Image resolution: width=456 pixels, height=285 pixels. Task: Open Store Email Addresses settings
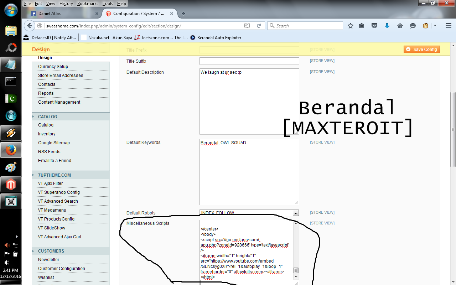[x=61, y=76]
